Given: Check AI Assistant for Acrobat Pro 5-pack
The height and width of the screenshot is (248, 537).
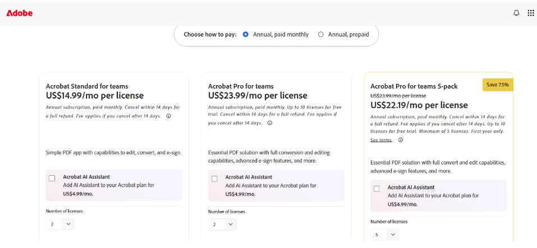Looking at the screenshot, I should 377,189.
